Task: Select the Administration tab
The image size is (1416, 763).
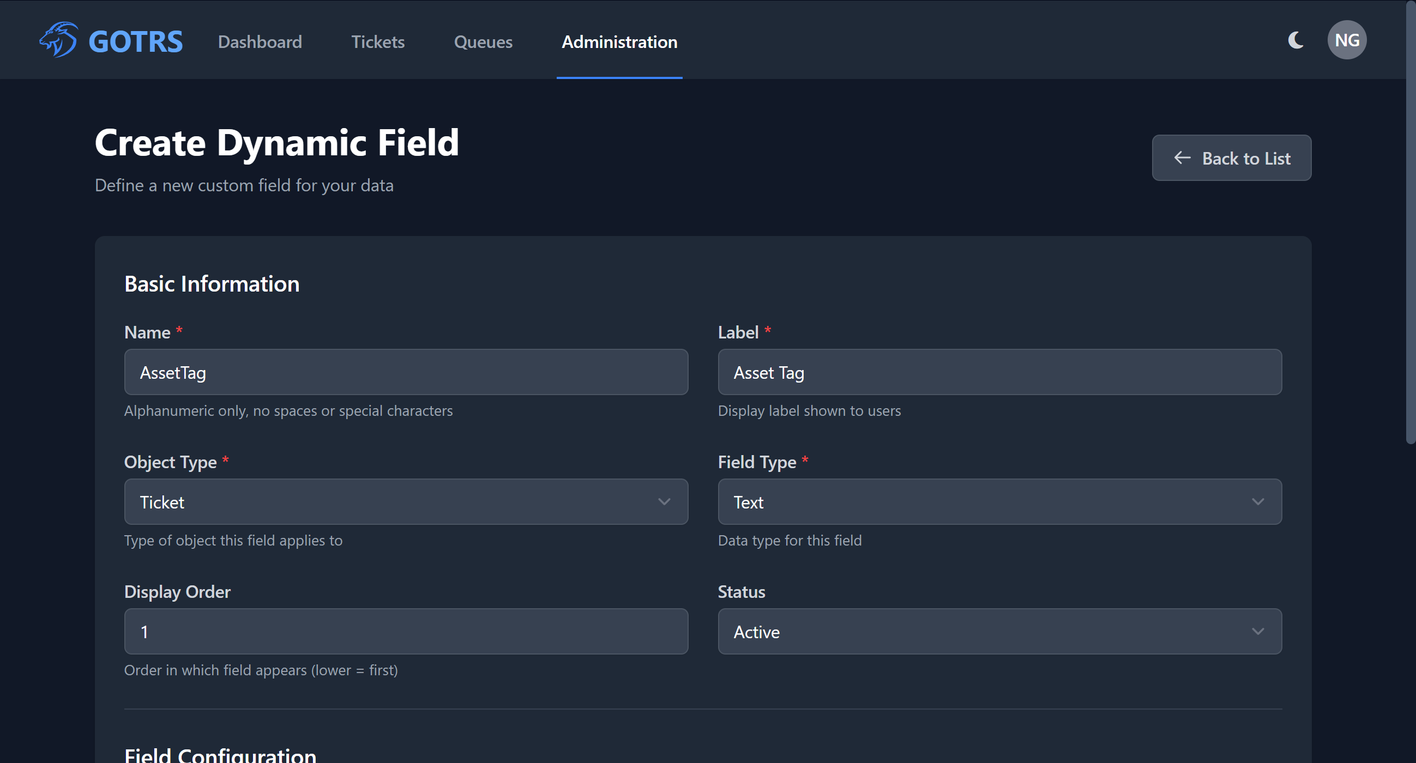Action: (619, 42)
